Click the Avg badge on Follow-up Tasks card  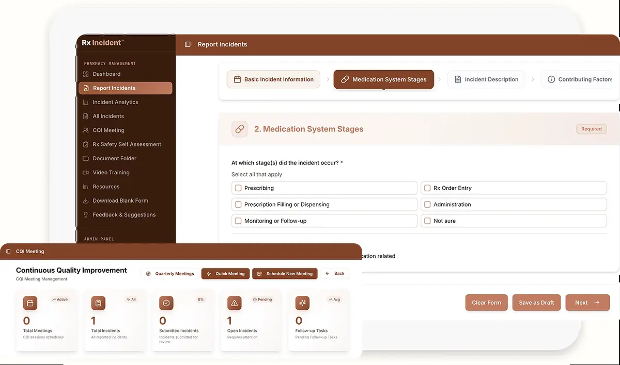[334, 300]
